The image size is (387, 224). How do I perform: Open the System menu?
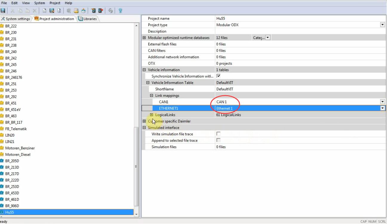(39, 3)
